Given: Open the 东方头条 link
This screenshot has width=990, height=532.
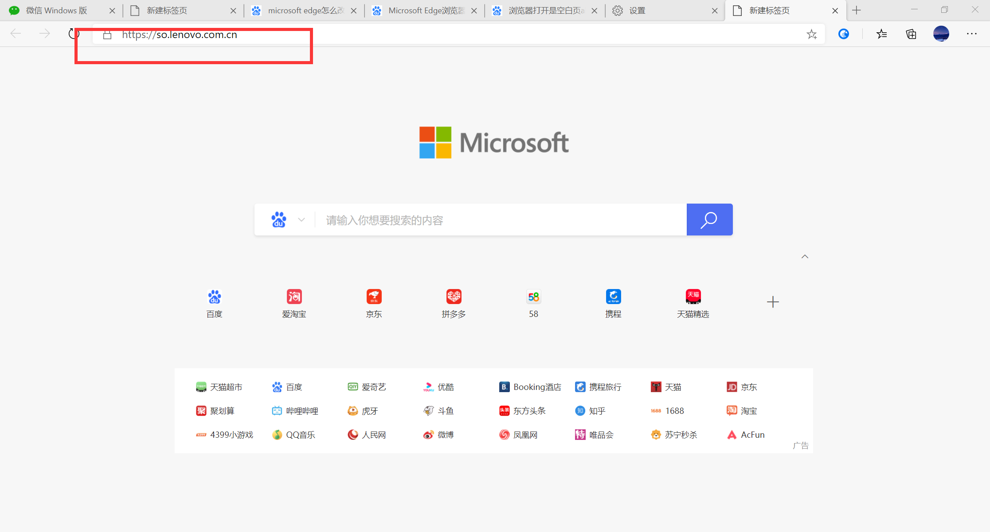Looking at the screenshot, I should (522, 411).
